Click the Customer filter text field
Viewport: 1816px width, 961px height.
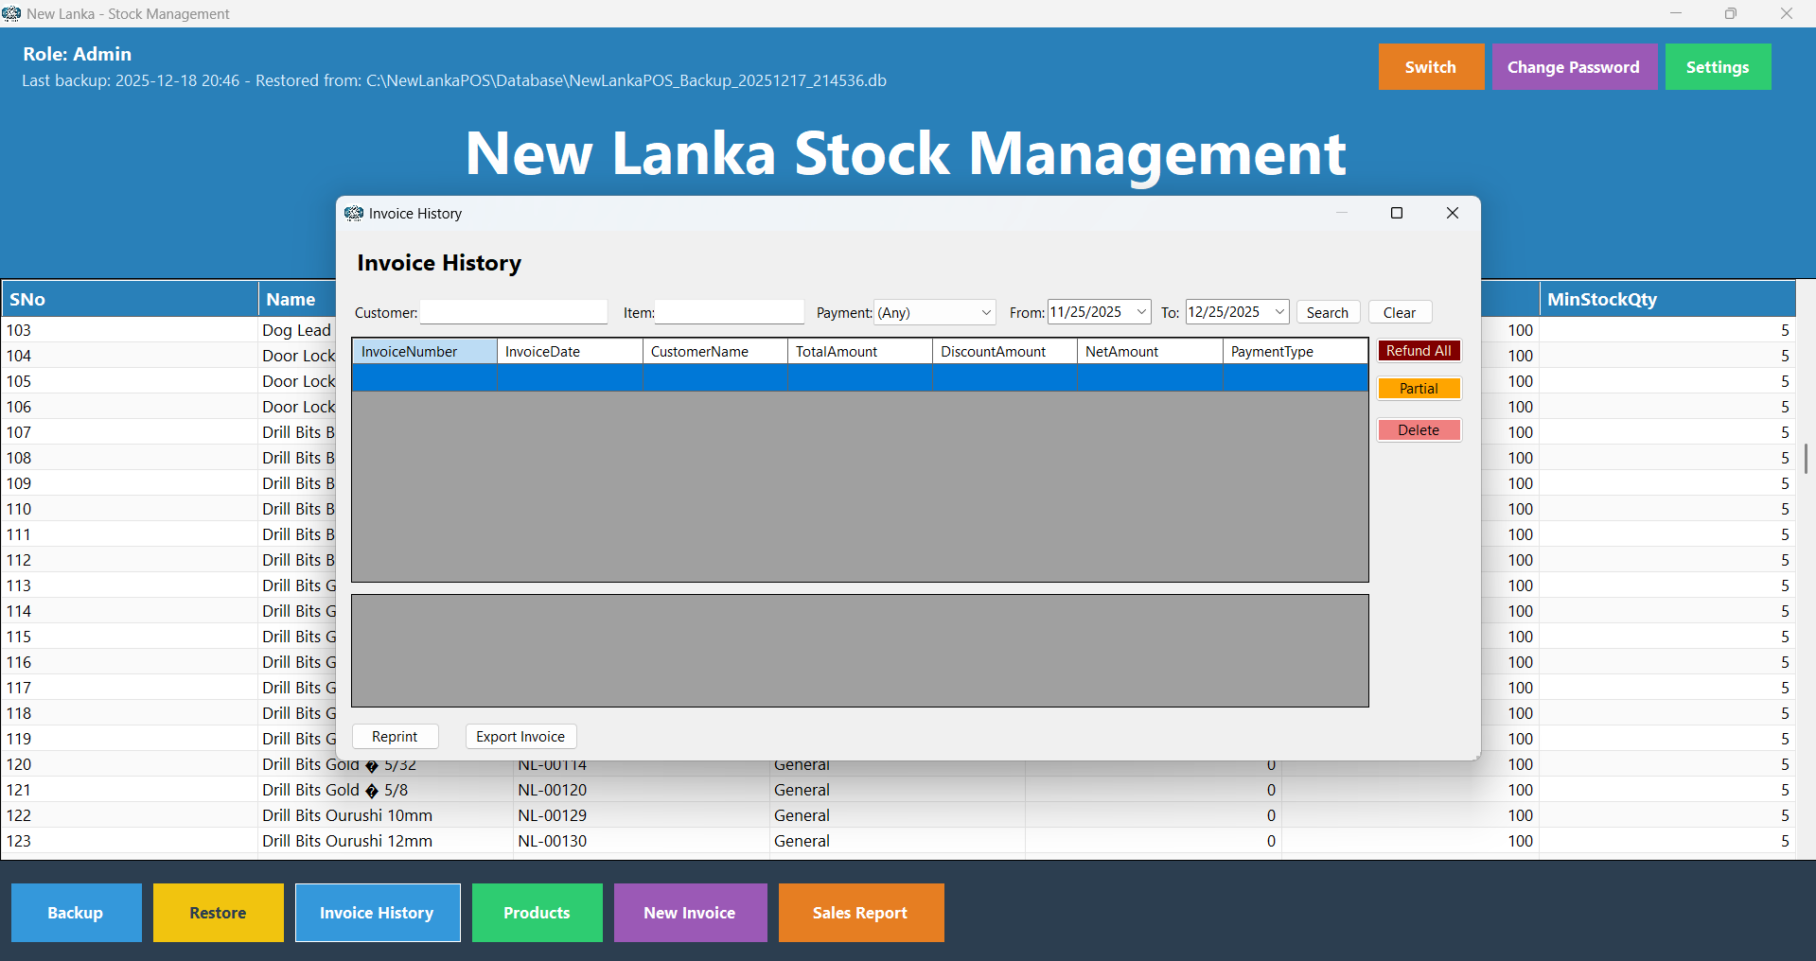[513, 312]
